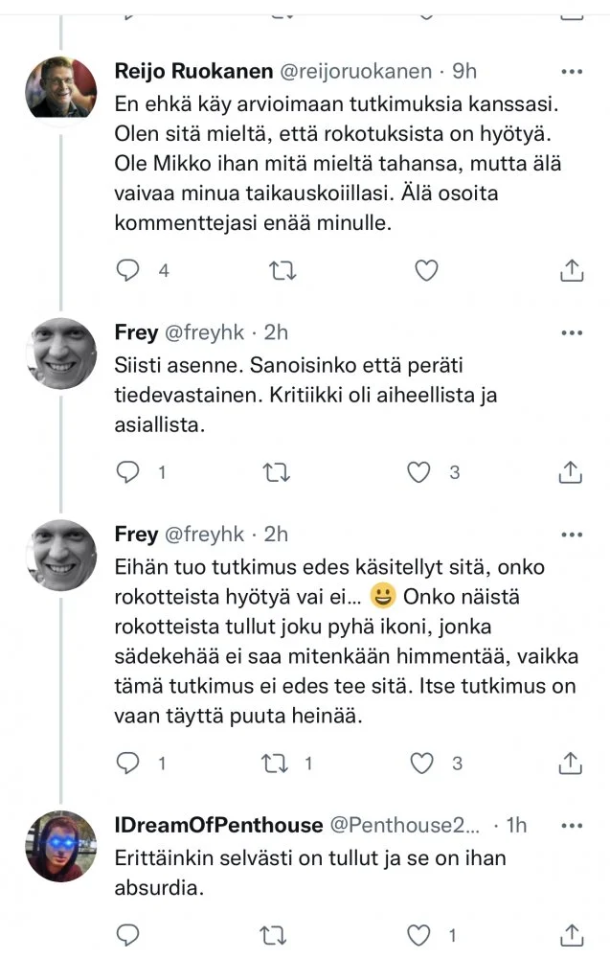This screenshot has width=610, height=958.
Task: Reply to Reijo Ruokanen's tweet
Action: click(128, 270)
